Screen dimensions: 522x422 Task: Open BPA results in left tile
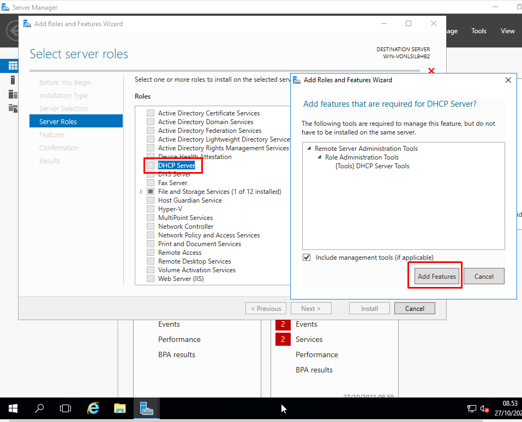176,354
